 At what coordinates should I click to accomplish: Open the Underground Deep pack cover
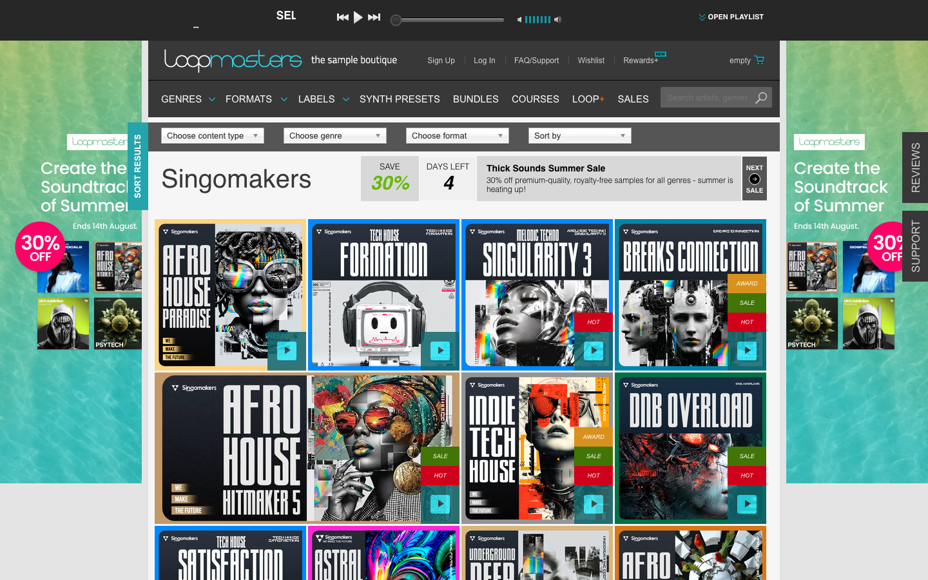537,553
